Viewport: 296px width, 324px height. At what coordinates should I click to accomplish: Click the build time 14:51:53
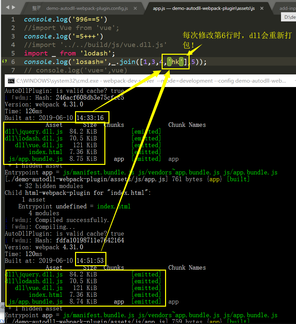point(90,261)
